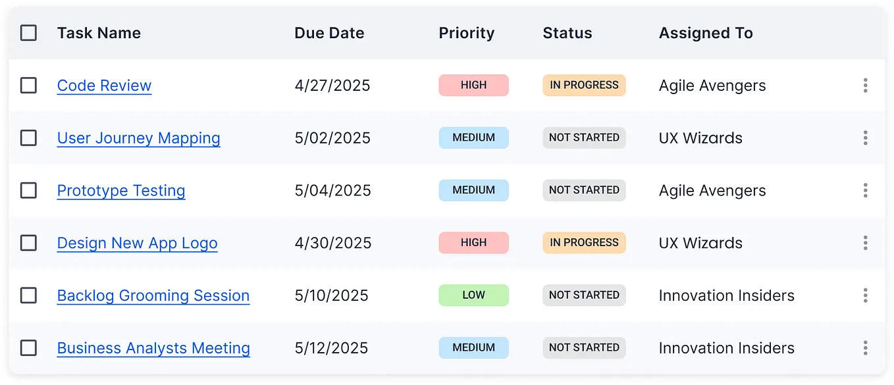The image size is (894, 385).
Task: Click the NOT STARTED status for User Journey Mapping
Action: coord(584,138)
